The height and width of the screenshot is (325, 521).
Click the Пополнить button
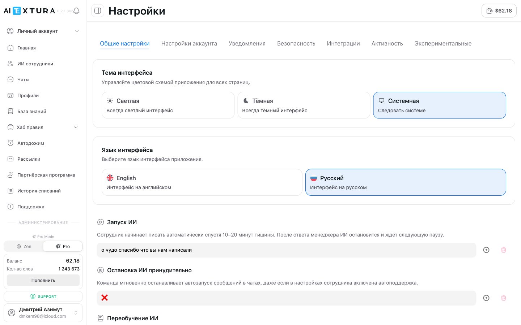(43, 280)
